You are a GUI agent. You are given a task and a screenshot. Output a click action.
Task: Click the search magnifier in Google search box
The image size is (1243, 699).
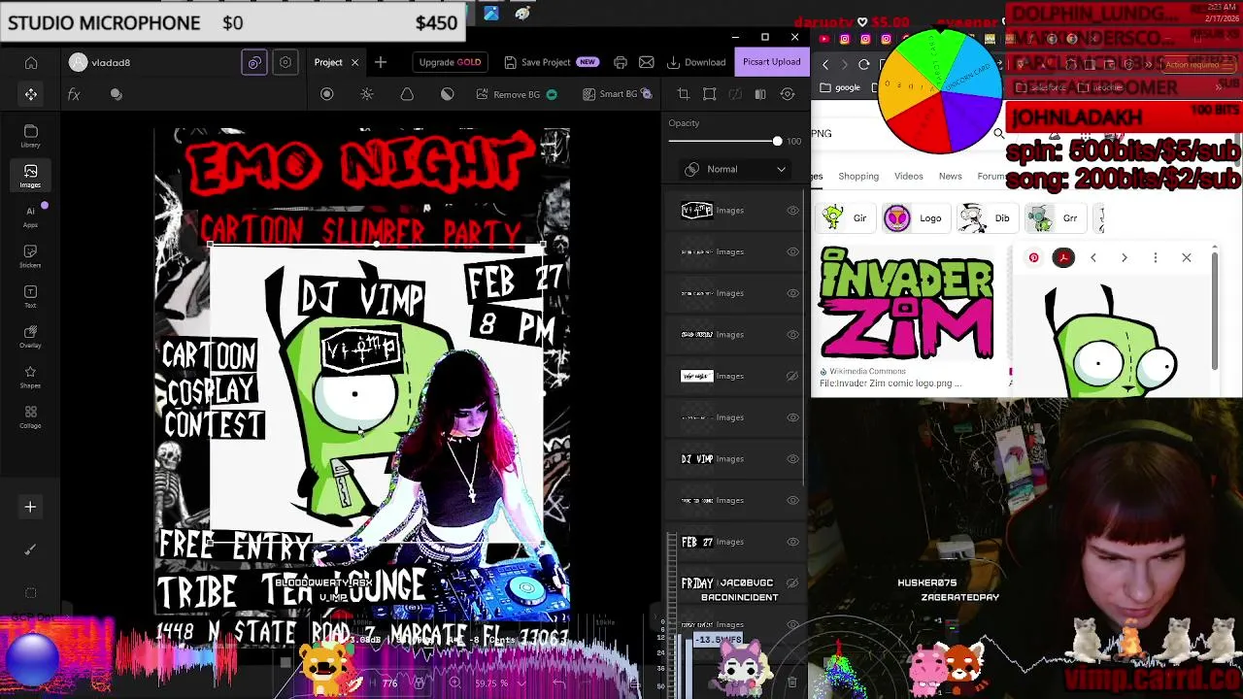click(x=999, y=134)
